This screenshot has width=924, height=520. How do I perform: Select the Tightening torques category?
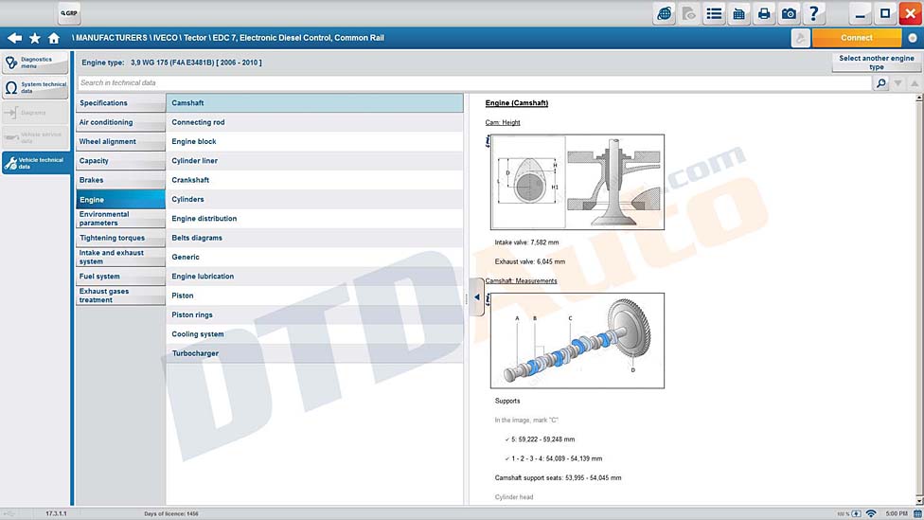(x=121, y=238)
